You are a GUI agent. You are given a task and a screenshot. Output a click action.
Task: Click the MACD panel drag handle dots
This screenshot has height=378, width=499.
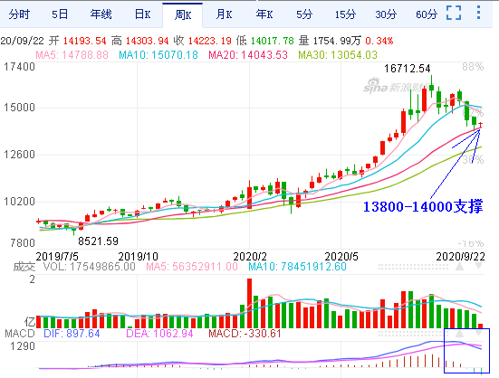[413, 334]
